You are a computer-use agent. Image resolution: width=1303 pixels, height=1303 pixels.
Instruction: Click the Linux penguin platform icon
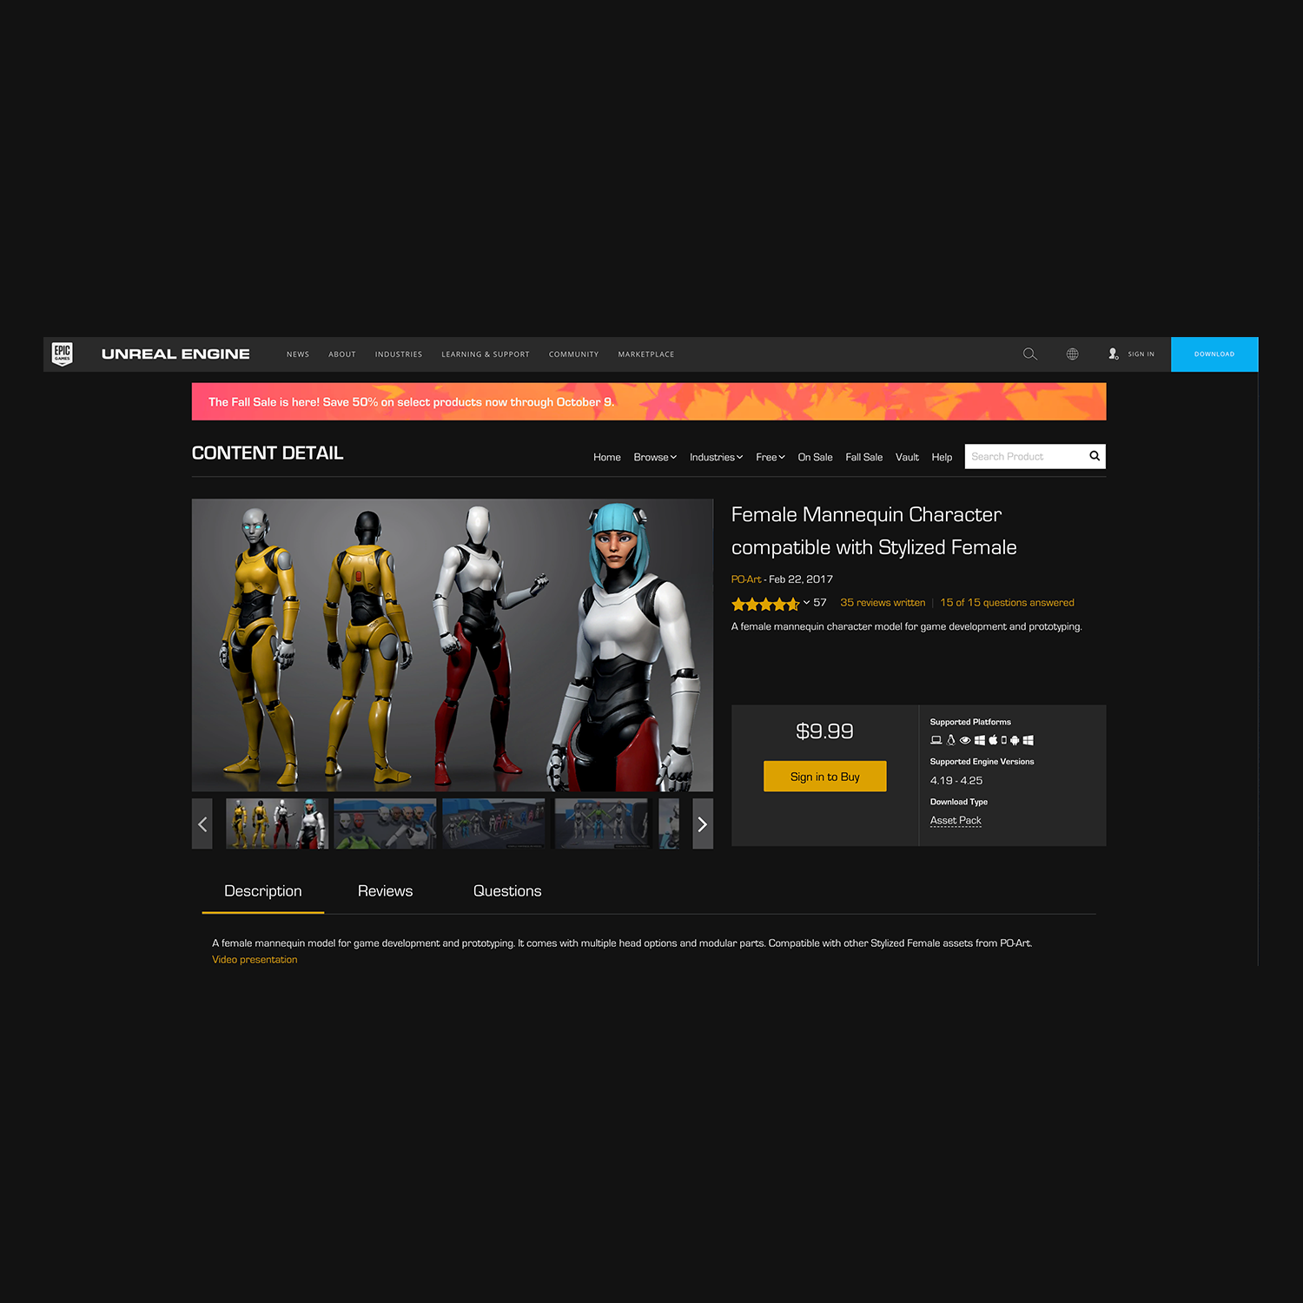pyautogui.click(x=951, y=740)
